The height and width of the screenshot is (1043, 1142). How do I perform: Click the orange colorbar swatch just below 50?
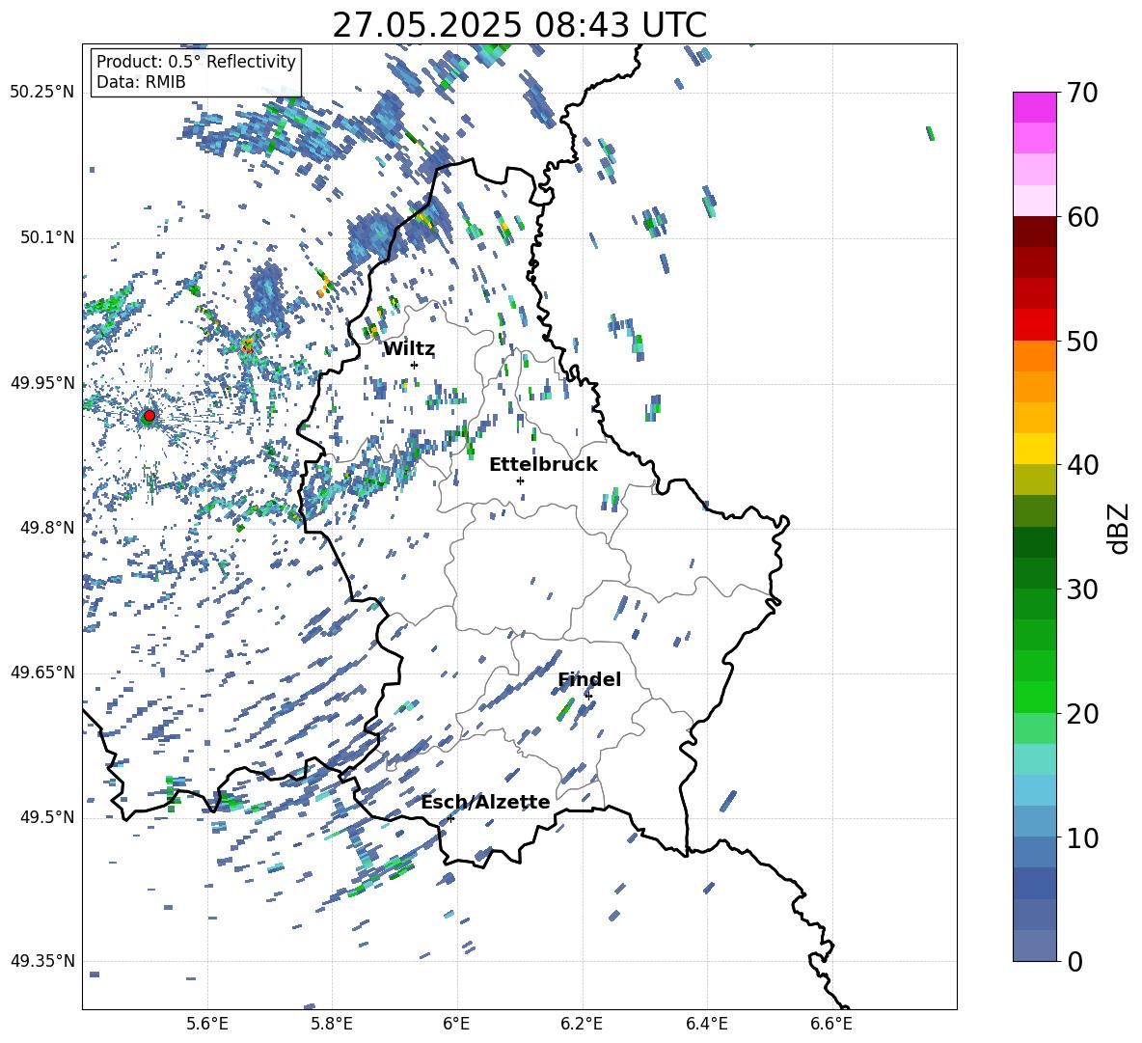point(1034,356)
